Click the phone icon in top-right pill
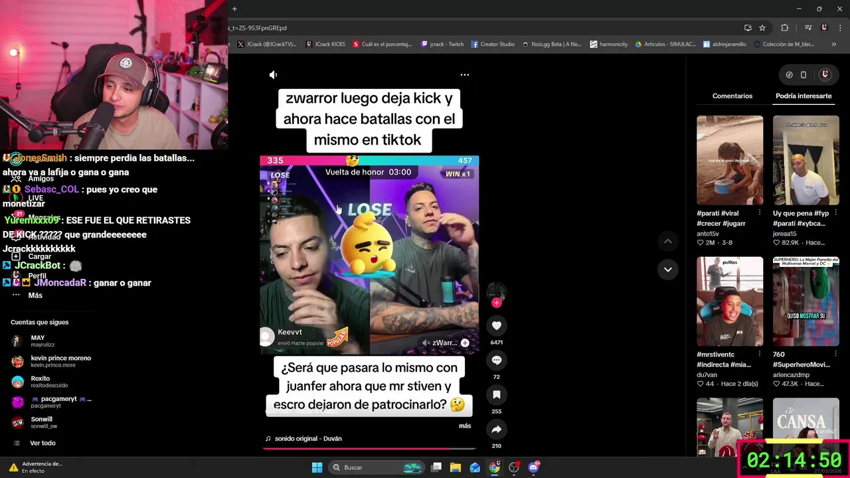This screenshot has width=850, height=478. [804, 75]
